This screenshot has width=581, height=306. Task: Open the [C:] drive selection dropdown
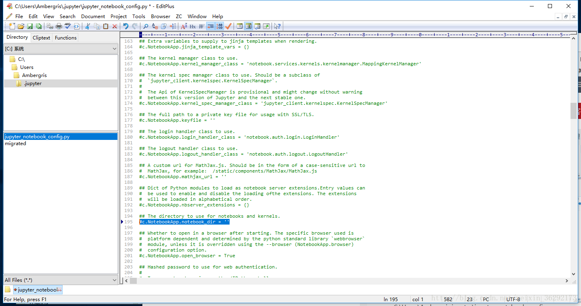coord(61,49)
